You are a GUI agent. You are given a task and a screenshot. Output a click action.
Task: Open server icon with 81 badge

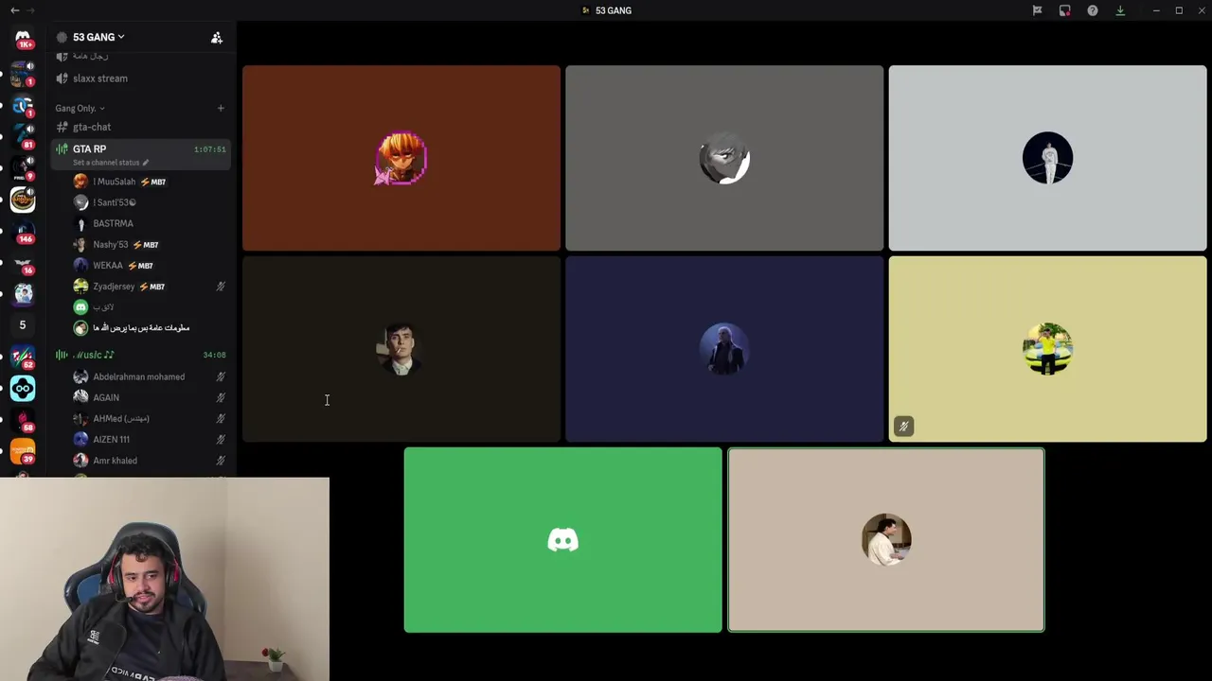click(23, 135)
